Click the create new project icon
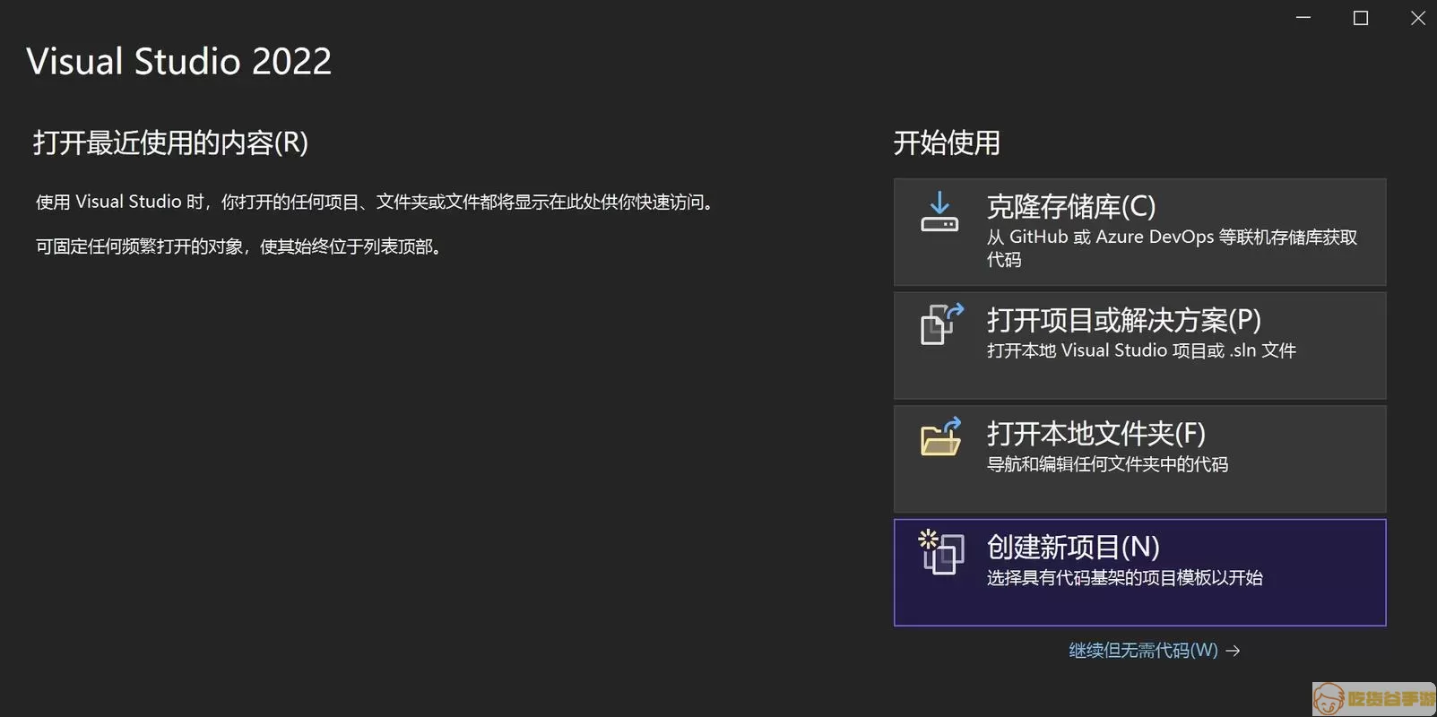Viewport: 1437px width, 717px height. coord(940,551)
